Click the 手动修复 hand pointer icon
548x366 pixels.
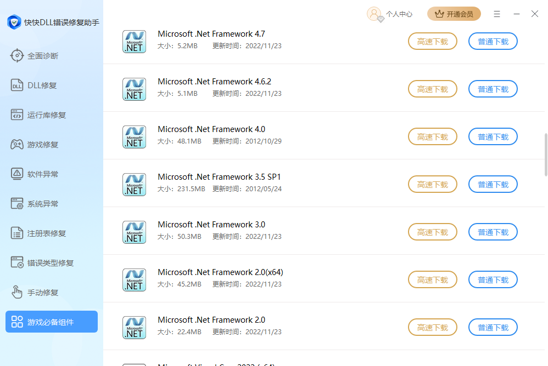pyautogui.click(x=17, y=293)
